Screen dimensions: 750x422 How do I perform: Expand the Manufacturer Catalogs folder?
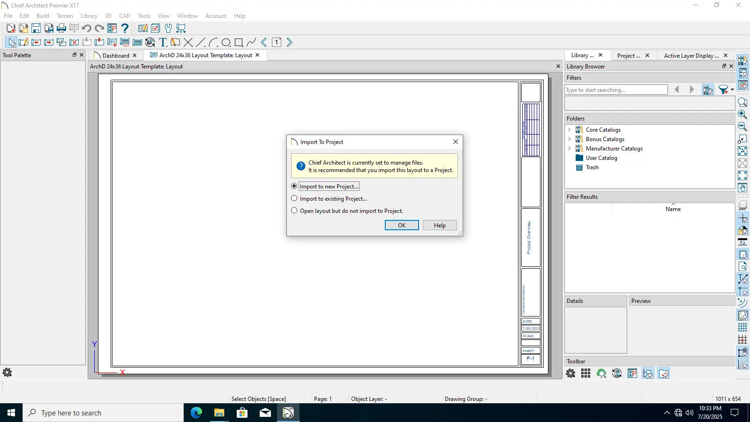click(570, 149)
